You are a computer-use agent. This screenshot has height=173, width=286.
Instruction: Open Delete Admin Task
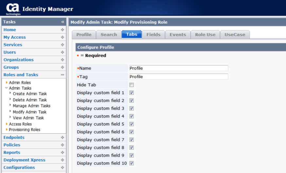(x=30, y=100)
